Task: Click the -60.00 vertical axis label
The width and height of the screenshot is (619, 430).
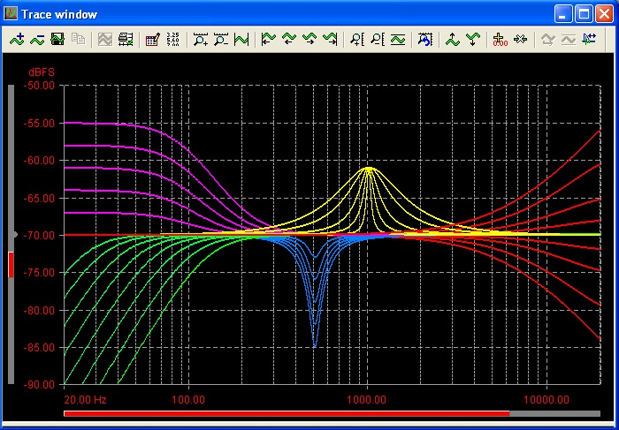Action: pyautogui.click(x=40, y=161)
